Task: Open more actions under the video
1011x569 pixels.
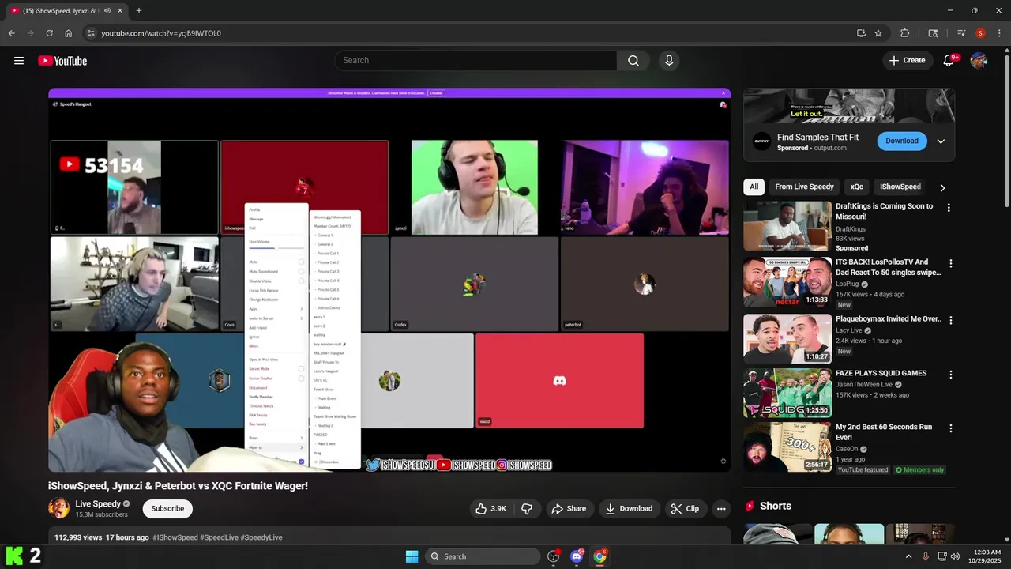Action: coord(721,509)
